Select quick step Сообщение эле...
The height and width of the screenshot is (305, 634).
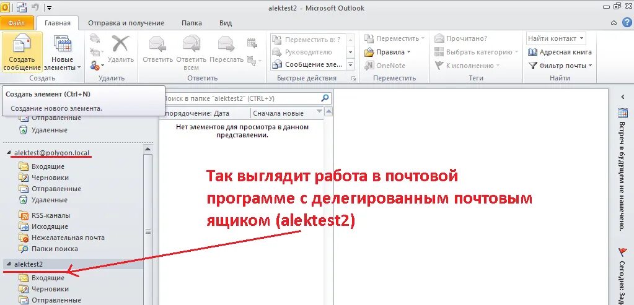point(307,64)
